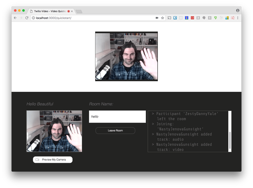Image resolution: width=253 pixels, height=188 pixels.
Task: Close the Twilio Video tab
Action: pos(72,11)
